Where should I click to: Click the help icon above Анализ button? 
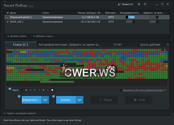point(54,96)
